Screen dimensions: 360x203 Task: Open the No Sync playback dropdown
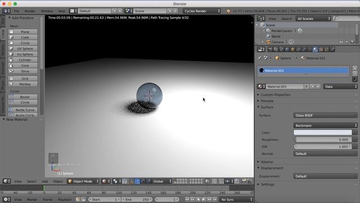click(236, 200)
